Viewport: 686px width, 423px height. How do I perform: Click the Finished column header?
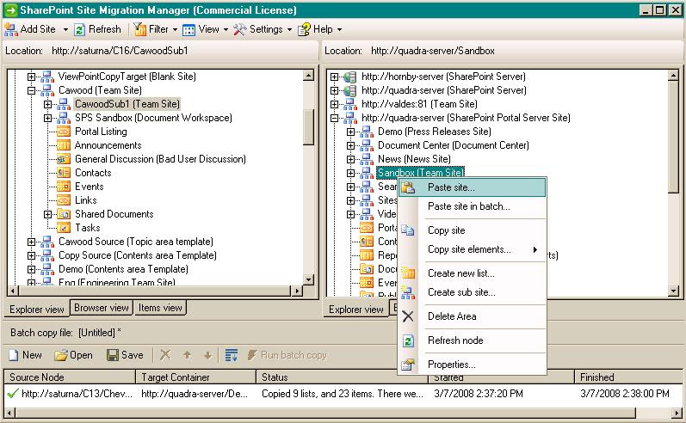pyautogui.click(x=628, y=377)
